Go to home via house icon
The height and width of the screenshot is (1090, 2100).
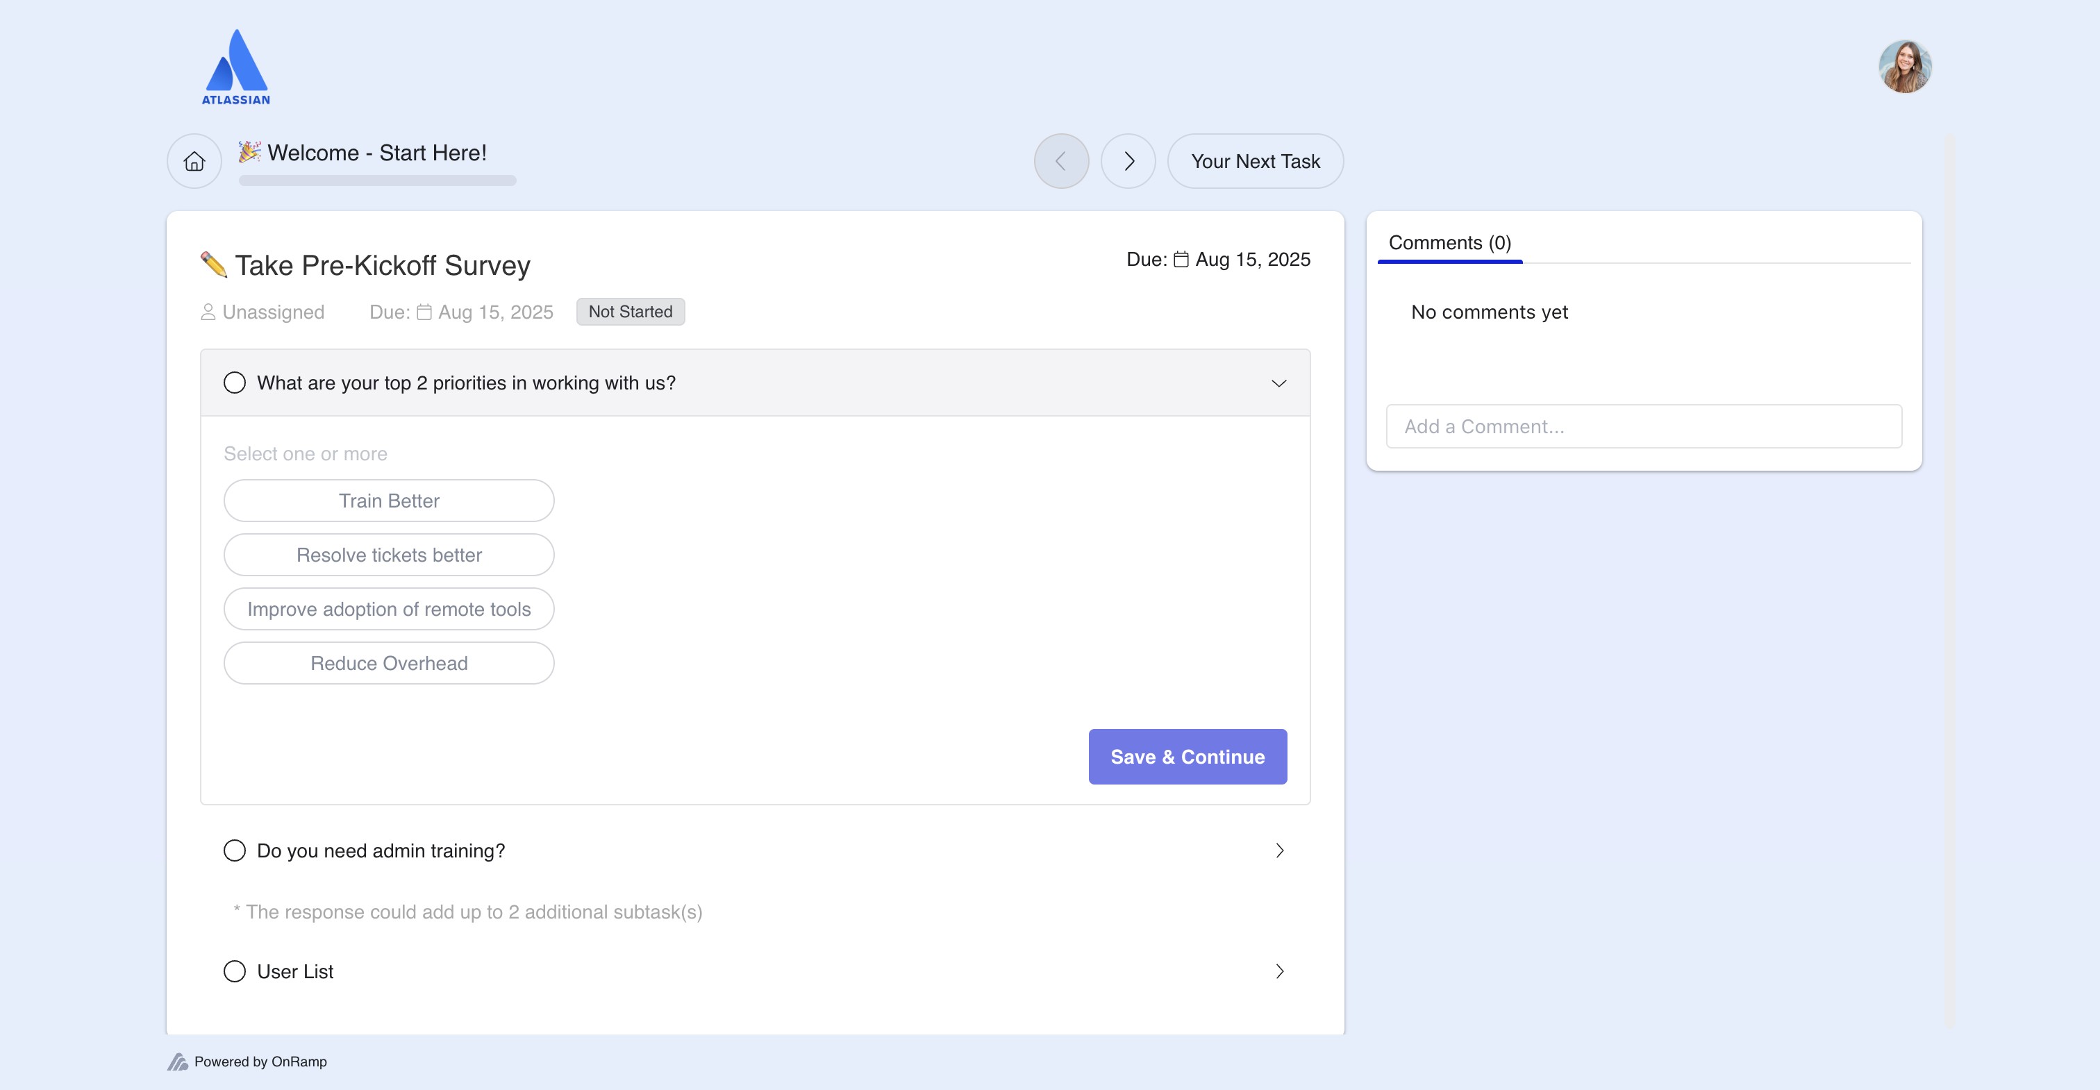pos(194,162)
